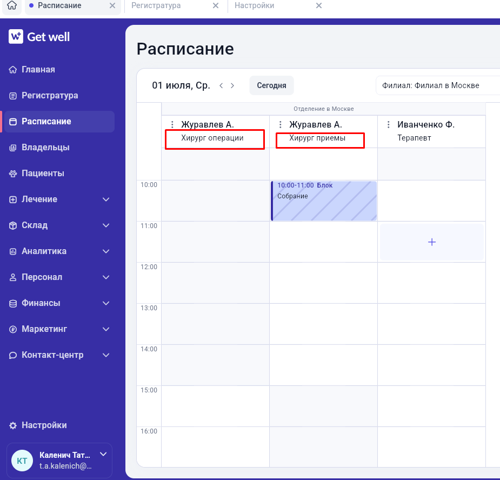Click the Аналитика chart icon
The width and height of the screenshot is (500, 480).
(x=13, y=252)
